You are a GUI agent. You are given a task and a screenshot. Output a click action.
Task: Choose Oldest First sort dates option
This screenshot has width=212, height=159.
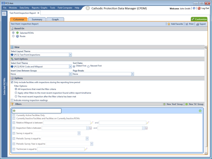[x=74, y=66]
